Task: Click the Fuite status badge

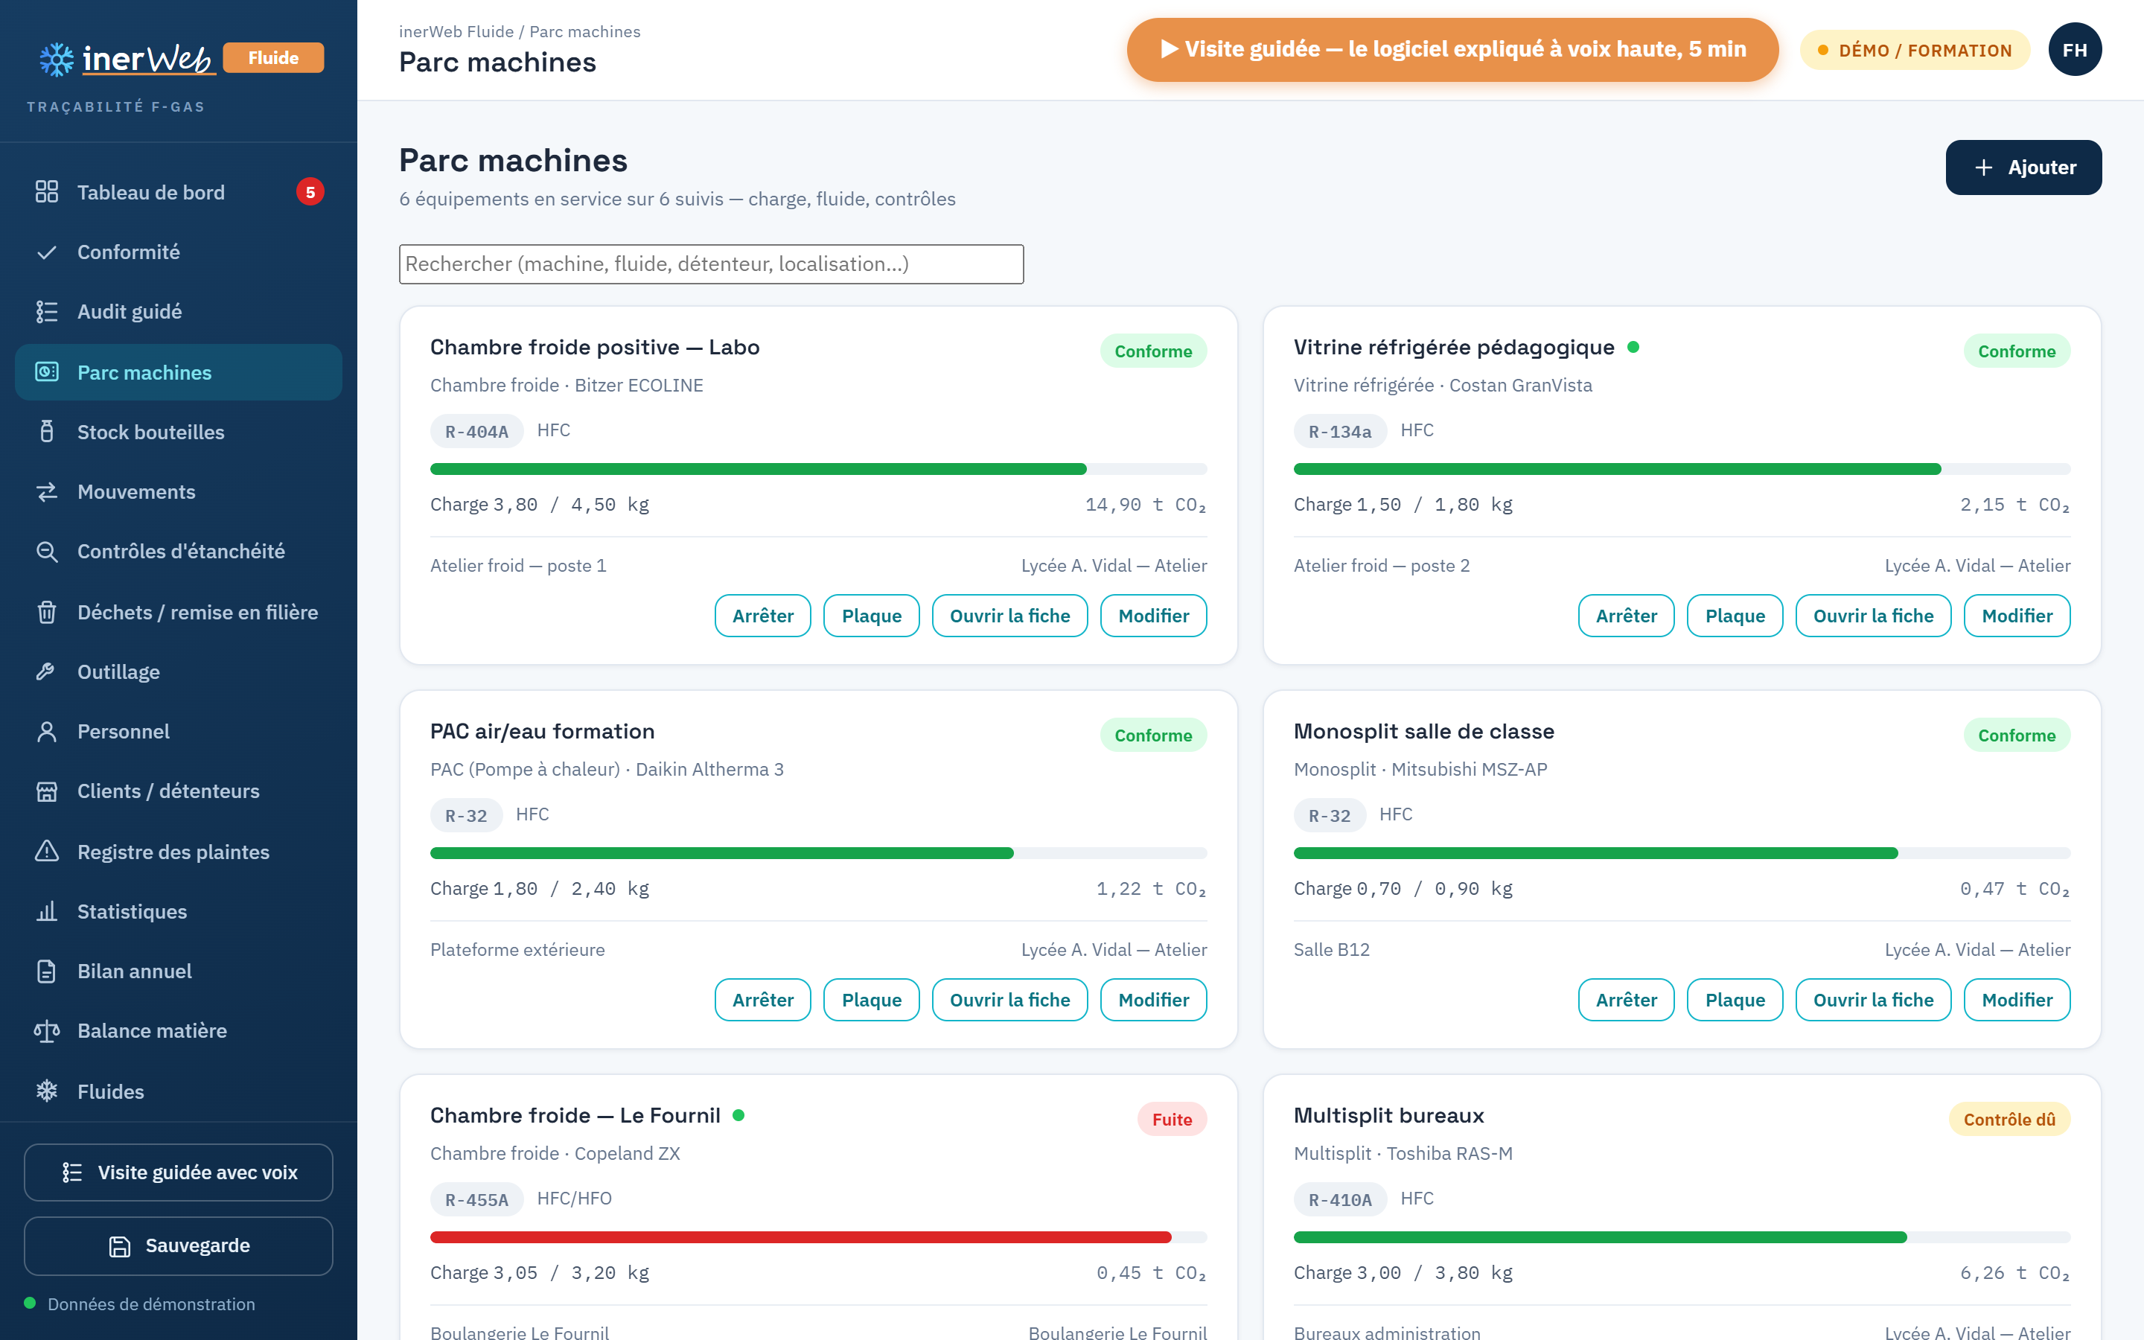Action: point(1171,1120)
